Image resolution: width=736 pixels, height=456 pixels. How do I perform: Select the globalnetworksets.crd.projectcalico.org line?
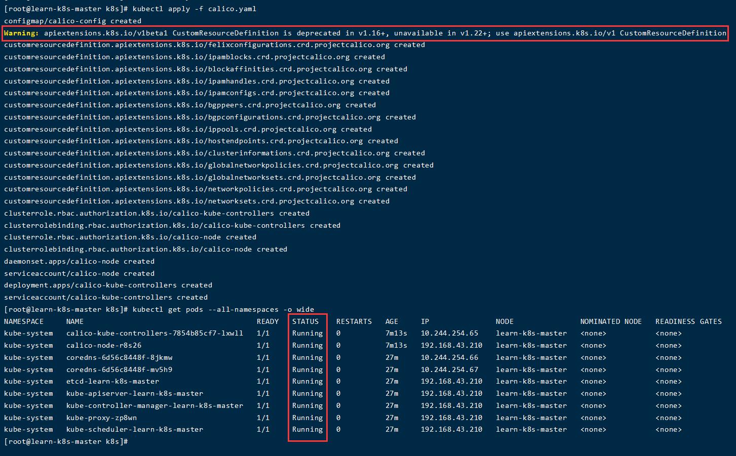tap(210, 178)
